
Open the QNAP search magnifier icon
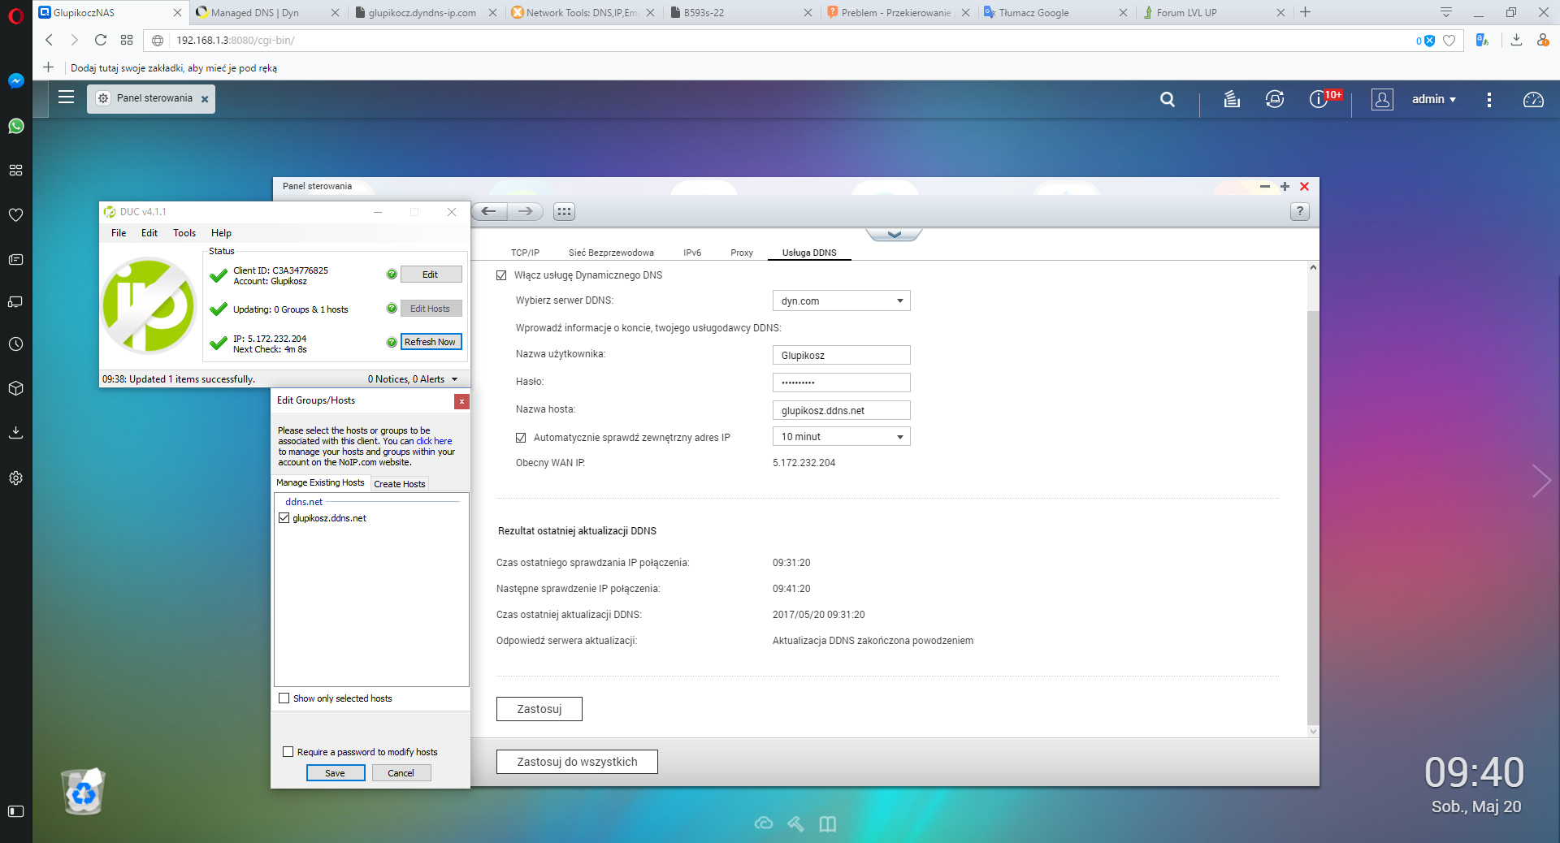[1168, 99]
